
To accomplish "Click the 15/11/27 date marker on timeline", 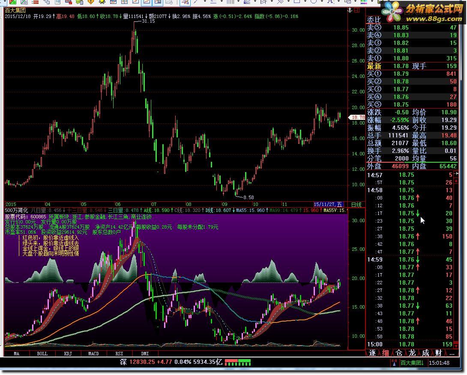I will point(328,205).
